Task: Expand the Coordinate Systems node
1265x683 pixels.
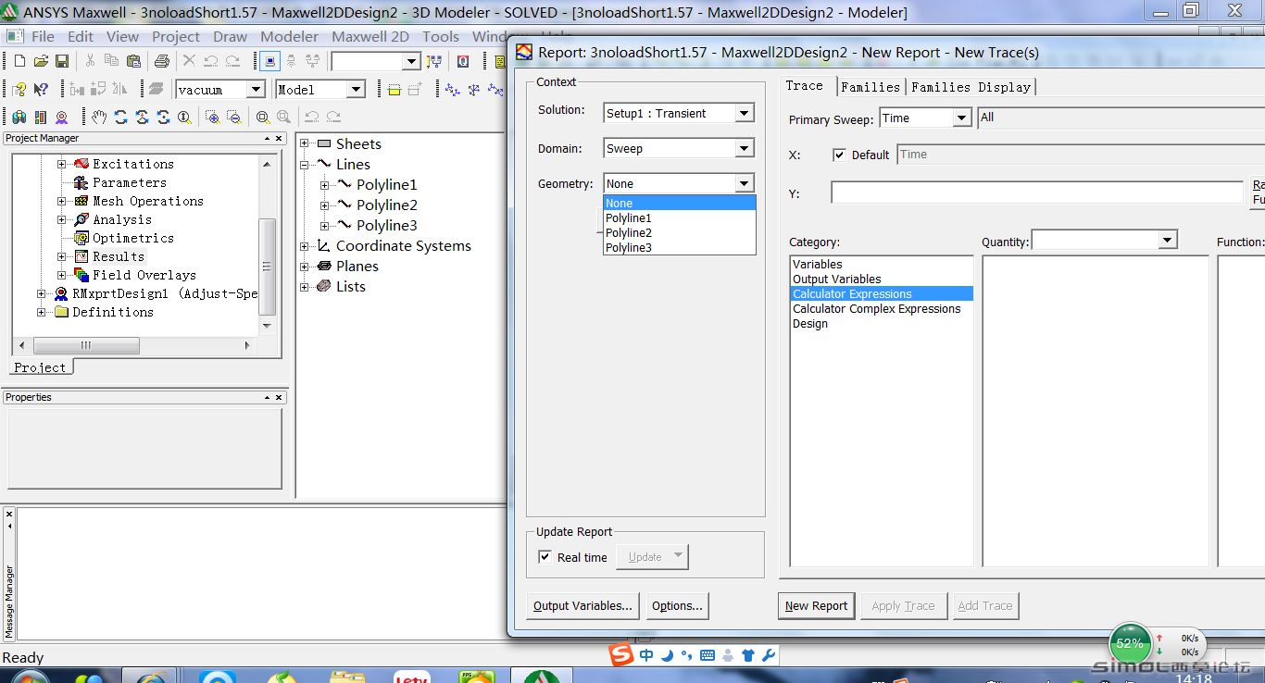Action: 305,246
